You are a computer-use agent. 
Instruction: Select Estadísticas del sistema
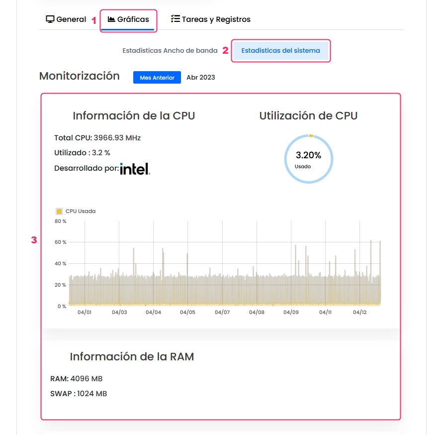(280, 51)
